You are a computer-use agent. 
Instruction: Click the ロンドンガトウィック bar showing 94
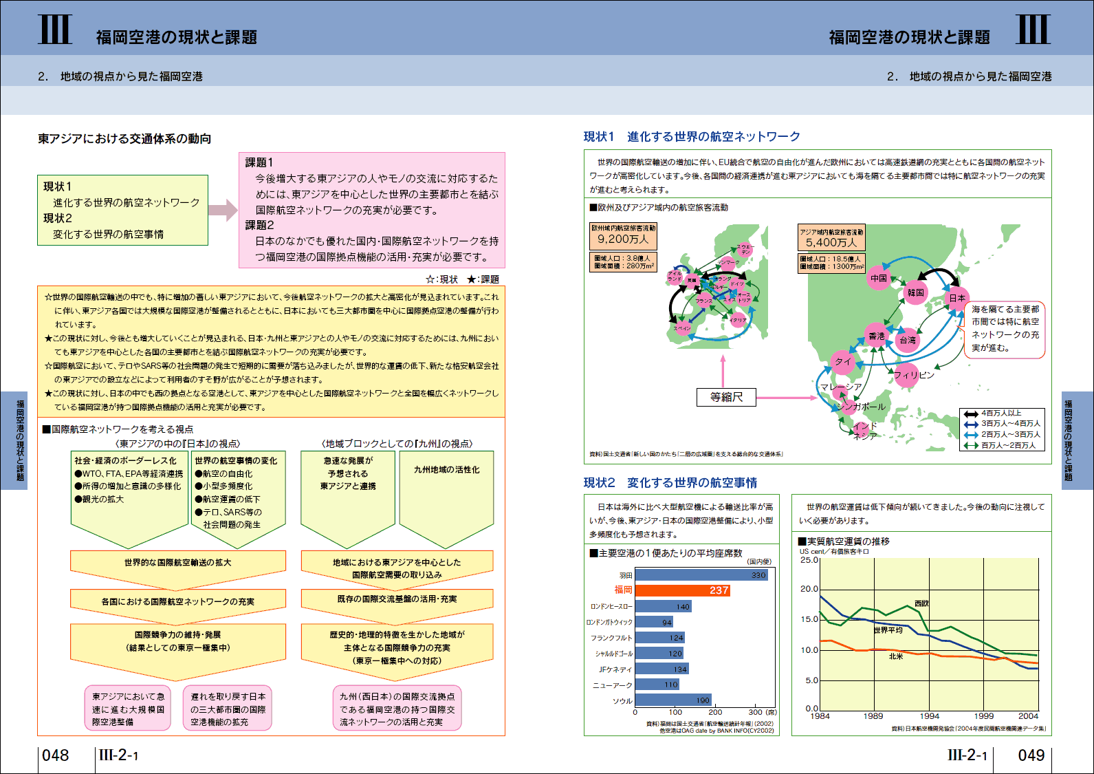point(655,623)
